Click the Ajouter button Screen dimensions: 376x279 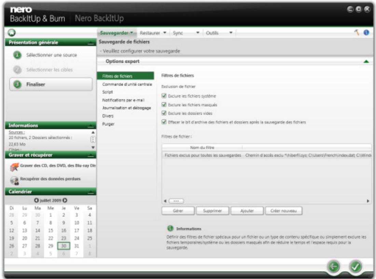247,211
